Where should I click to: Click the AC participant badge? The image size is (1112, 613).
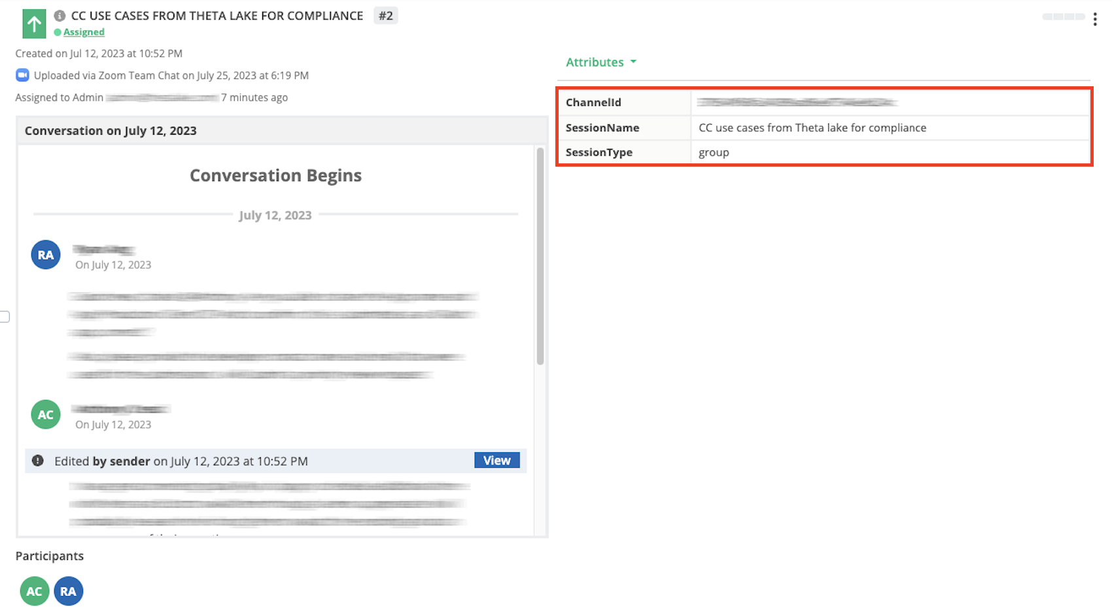[x=34, y=591]
